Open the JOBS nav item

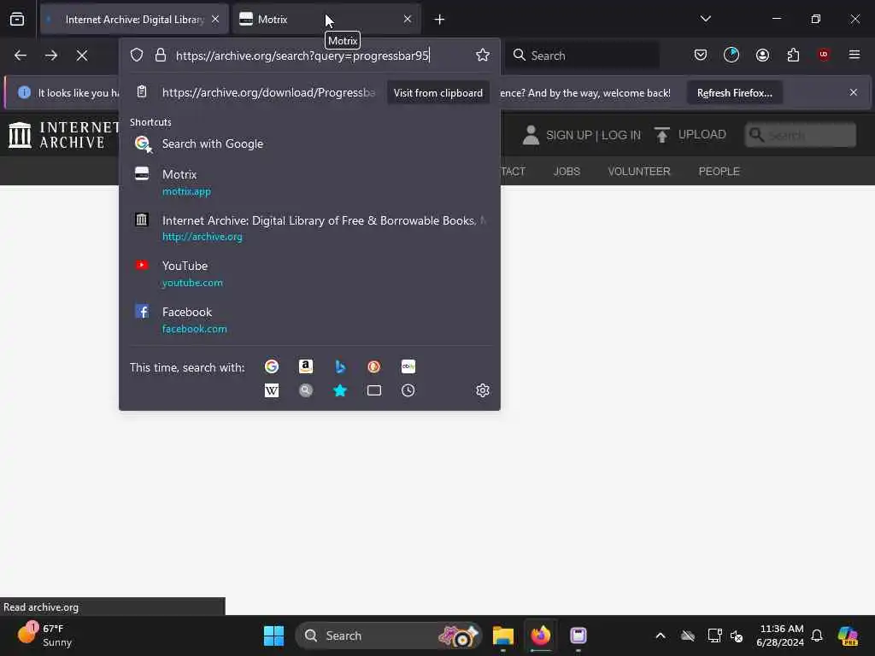567,171
